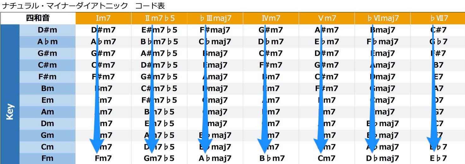Select the Ⅴm7 column header
Viewport: 465px width, 164px height.
(x=327, y=18)
